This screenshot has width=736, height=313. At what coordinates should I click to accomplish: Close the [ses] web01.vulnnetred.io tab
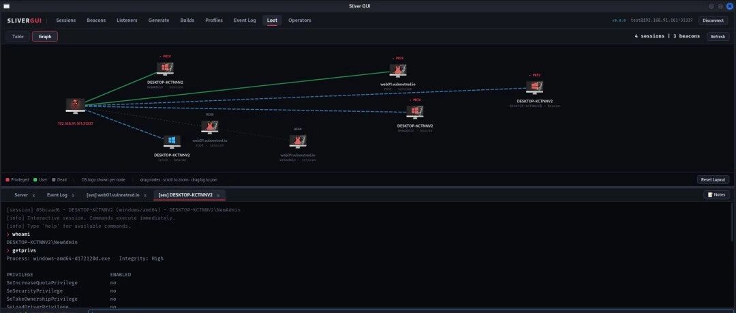point(145,195)
